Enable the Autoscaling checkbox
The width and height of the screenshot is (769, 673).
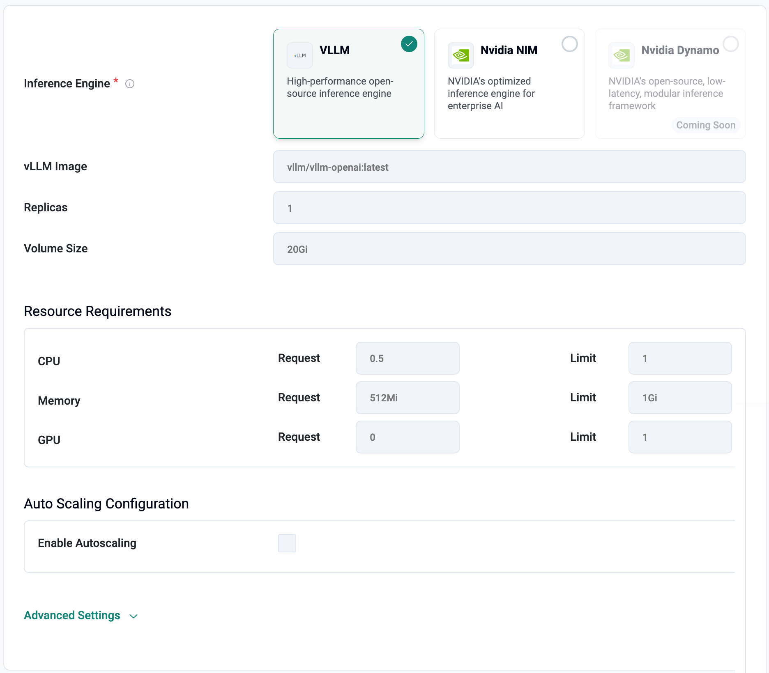click(287, 543)
